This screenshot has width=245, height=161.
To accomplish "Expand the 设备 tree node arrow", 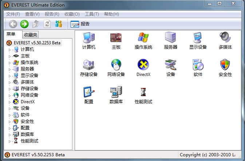I will [9, 109].
